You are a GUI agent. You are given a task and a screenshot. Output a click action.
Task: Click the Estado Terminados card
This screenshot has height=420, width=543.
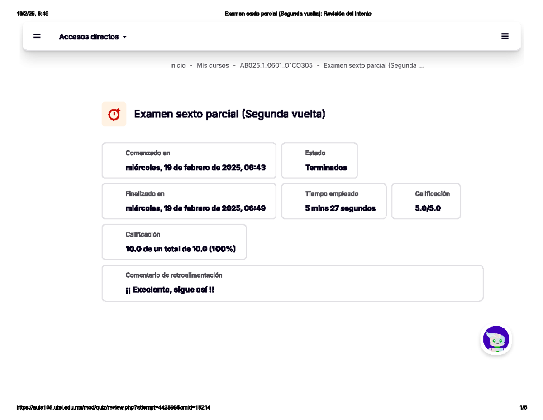tap(319, 160)
